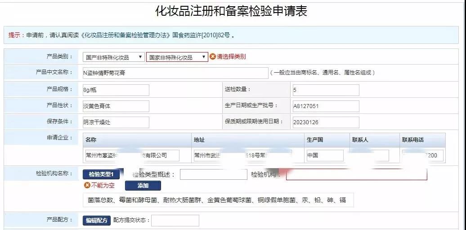This screenshot has width=466, height=230.
Task: Open the 国产非特殊化妆品 category dropdown
Action: 113,57
